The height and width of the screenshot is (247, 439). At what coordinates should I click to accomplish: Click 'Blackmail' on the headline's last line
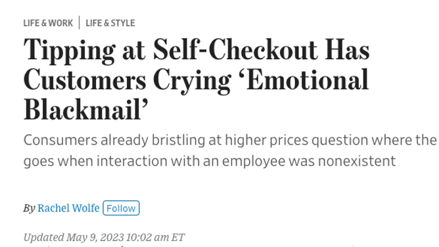[x=82, y=109]
